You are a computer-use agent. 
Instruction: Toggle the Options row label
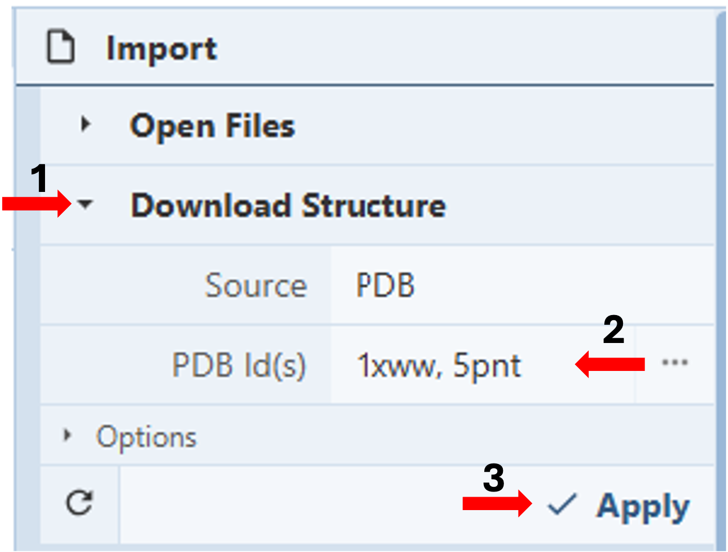(146, 437)
